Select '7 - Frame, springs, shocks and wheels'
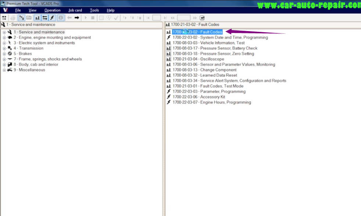 tap(48, 59)
